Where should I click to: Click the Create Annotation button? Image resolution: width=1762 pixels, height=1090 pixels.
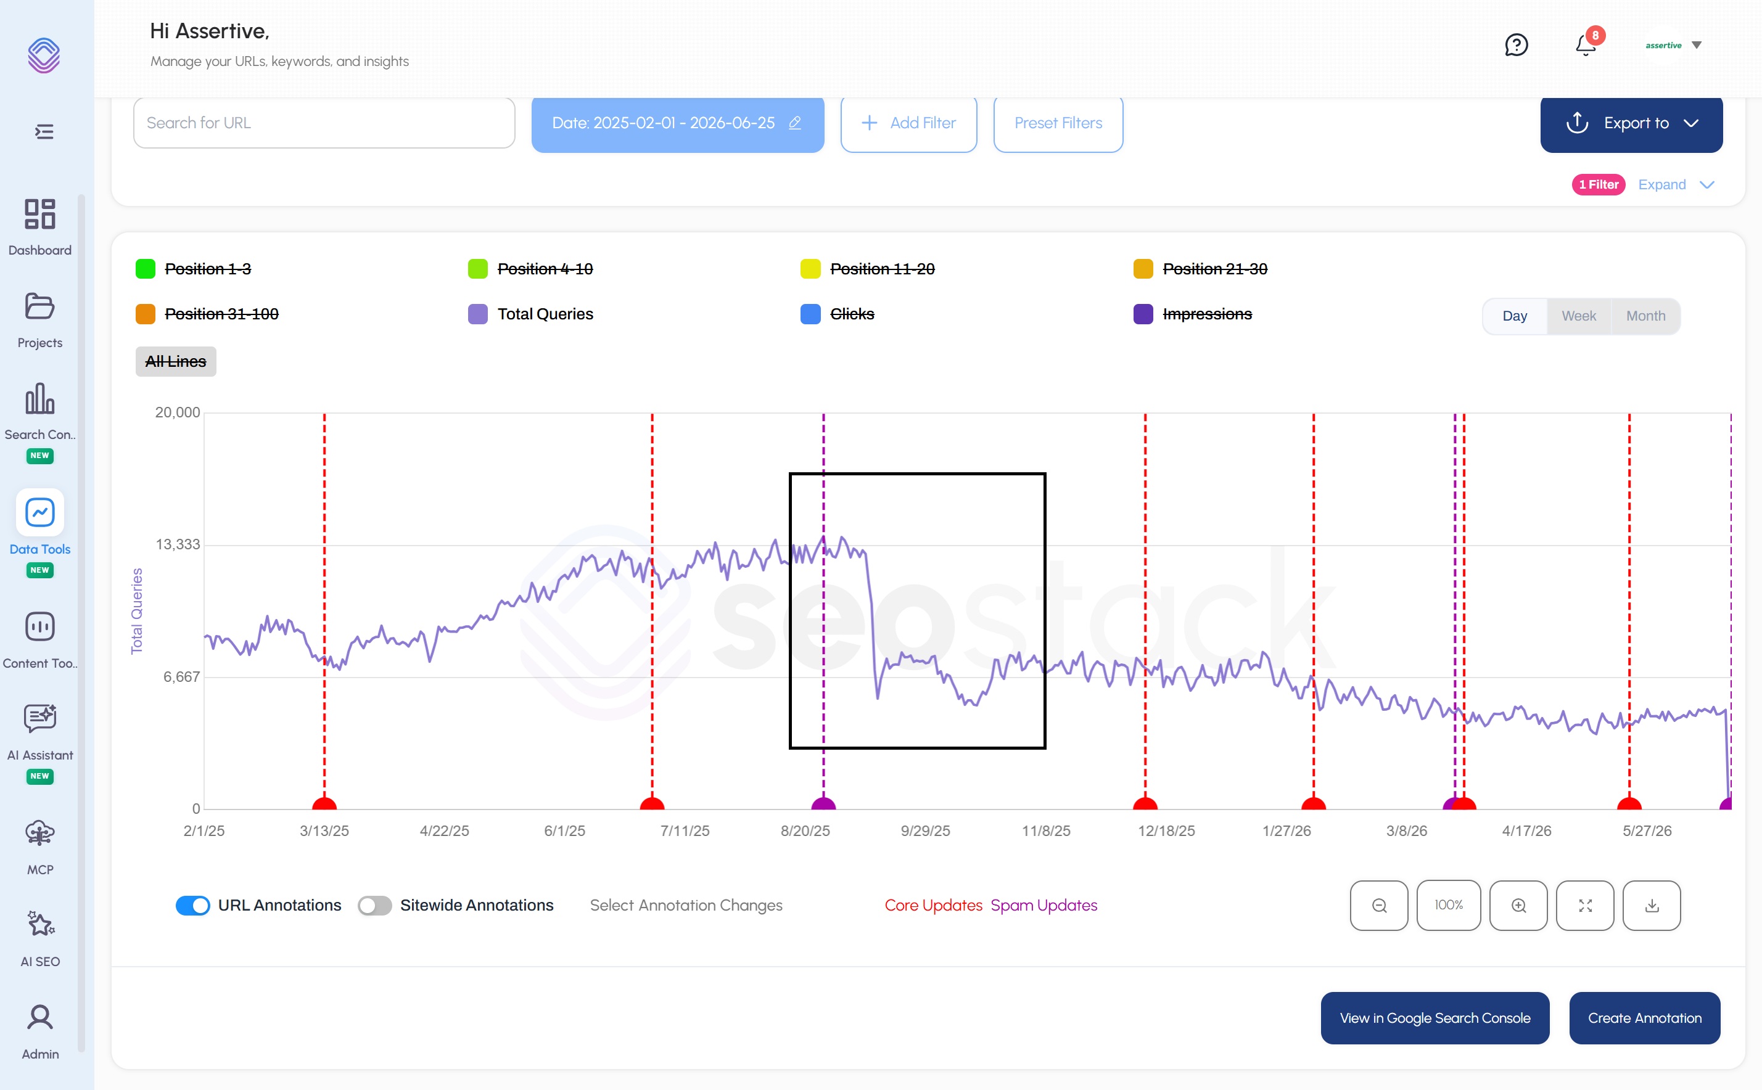pyautogui.click(x=1644, y=1018)
